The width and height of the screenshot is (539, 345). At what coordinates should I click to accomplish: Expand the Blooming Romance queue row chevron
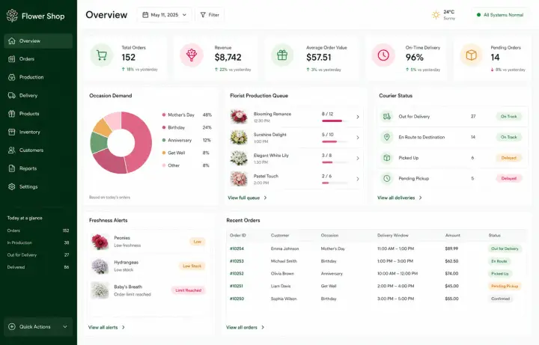coord(358,117)
